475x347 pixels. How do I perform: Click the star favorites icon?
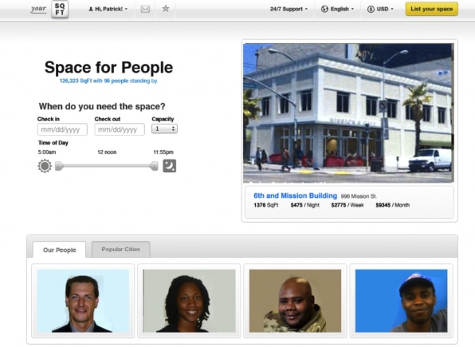[x=166, y=9]
